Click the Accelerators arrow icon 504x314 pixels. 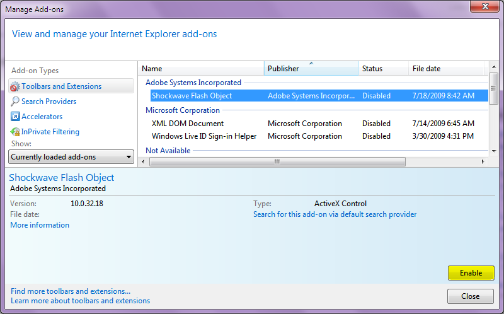15,117
